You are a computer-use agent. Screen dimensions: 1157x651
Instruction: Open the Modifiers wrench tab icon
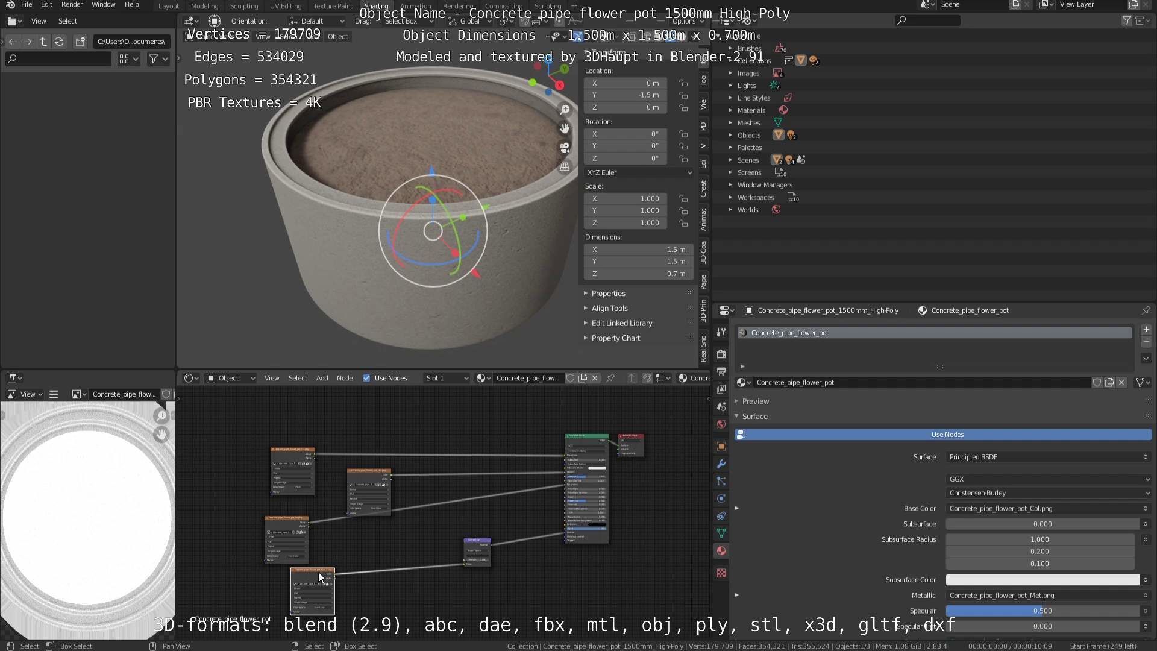721,464
